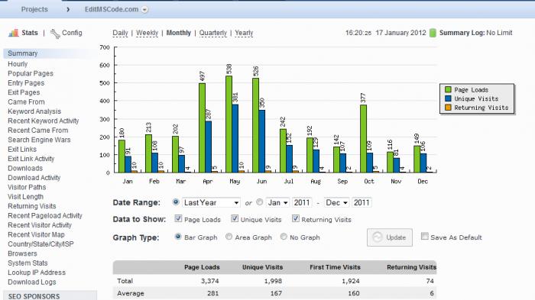The height and width of the screenshot is (300, 535).
Task: Click the green Summary Log status icon
Action: [433, 33]
